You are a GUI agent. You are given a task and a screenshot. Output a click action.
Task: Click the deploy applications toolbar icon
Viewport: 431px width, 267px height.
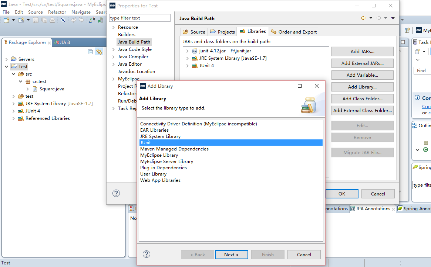point(92,20)
